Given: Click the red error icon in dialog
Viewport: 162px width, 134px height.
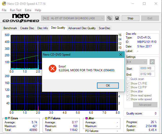Looking at the screenshot, I should coord(53,68).
